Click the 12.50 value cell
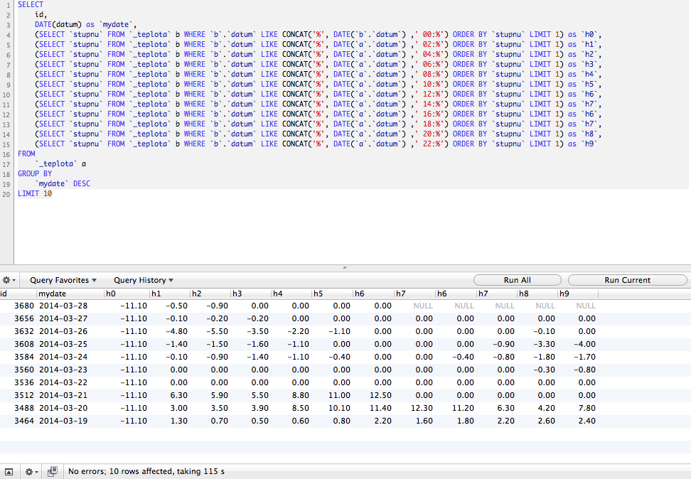This screenshot has height=479, width=691. 381,395
